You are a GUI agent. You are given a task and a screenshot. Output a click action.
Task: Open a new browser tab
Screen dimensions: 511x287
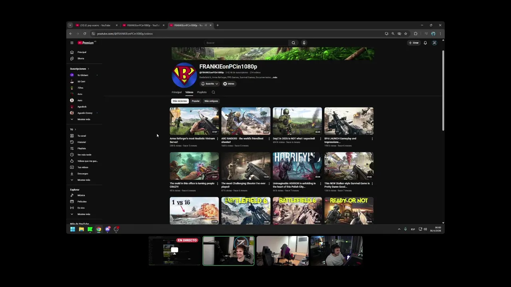(x=218, y=25)
